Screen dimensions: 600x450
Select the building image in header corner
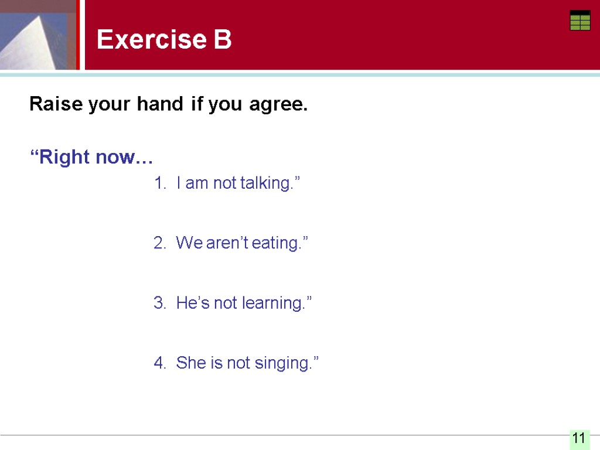pyautogui.click(x=39, y=35)
